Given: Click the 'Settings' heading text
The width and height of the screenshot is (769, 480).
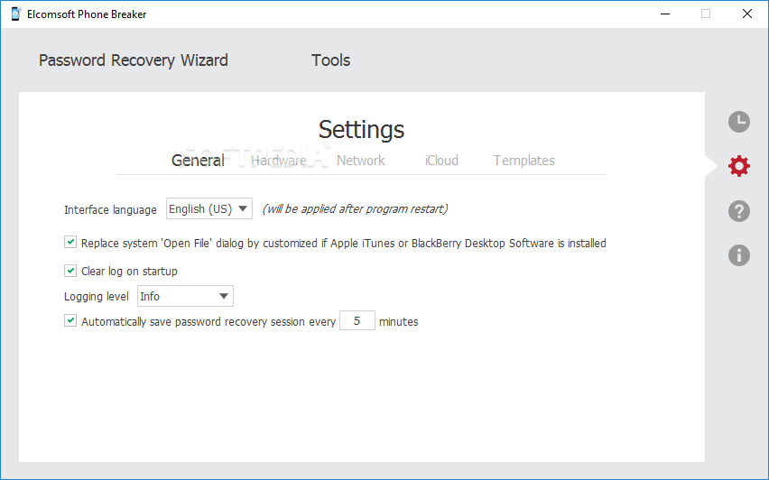Looking at the screenshot, I should 361,130.
